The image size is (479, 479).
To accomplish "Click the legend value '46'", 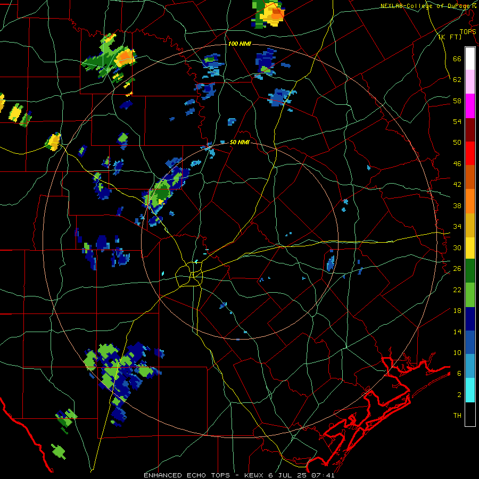I will pyautogui.click(x=457, y=164).
